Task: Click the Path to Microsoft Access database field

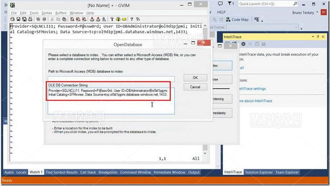Action: [x=111, y=79]
